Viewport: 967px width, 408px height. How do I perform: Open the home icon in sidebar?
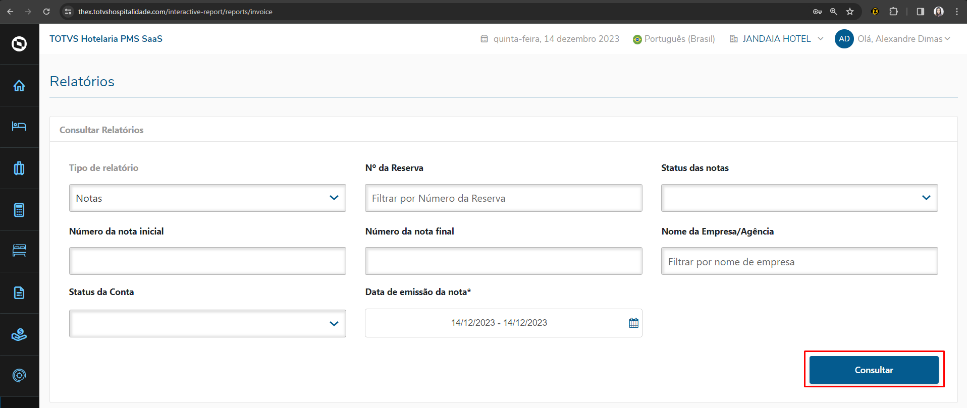(x=19, y=86)
